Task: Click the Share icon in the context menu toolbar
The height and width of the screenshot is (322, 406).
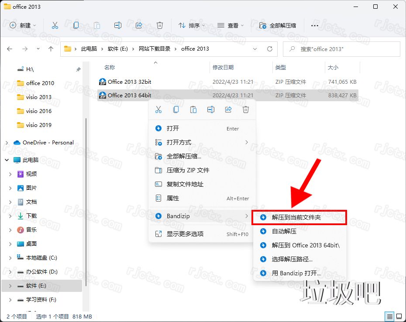Action: (228, 110)
